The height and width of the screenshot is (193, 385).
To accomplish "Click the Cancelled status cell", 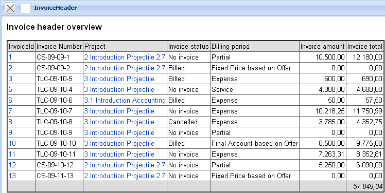I will click(188, 122).
